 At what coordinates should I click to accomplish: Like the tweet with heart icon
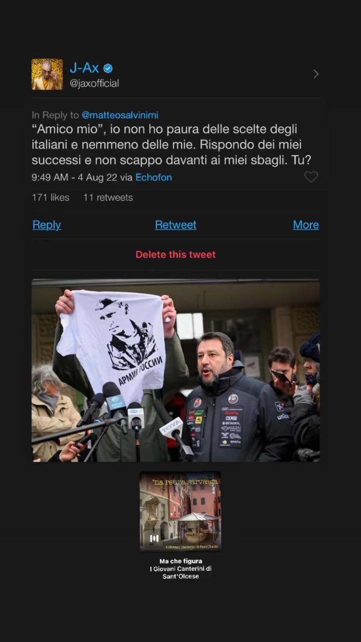point(311,177)
